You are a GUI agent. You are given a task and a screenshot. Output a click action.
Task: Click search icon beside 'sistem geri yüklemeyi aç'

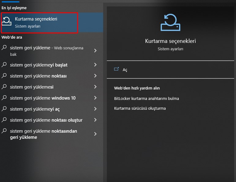(x=4, y=109)
